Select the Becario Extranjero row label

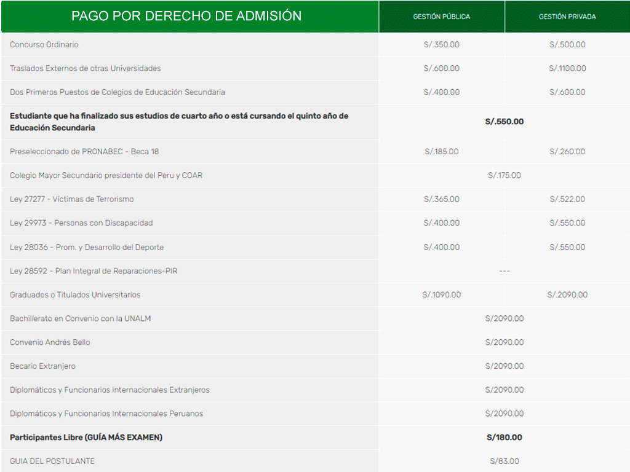pyautogui.click(x=43, y=366)
